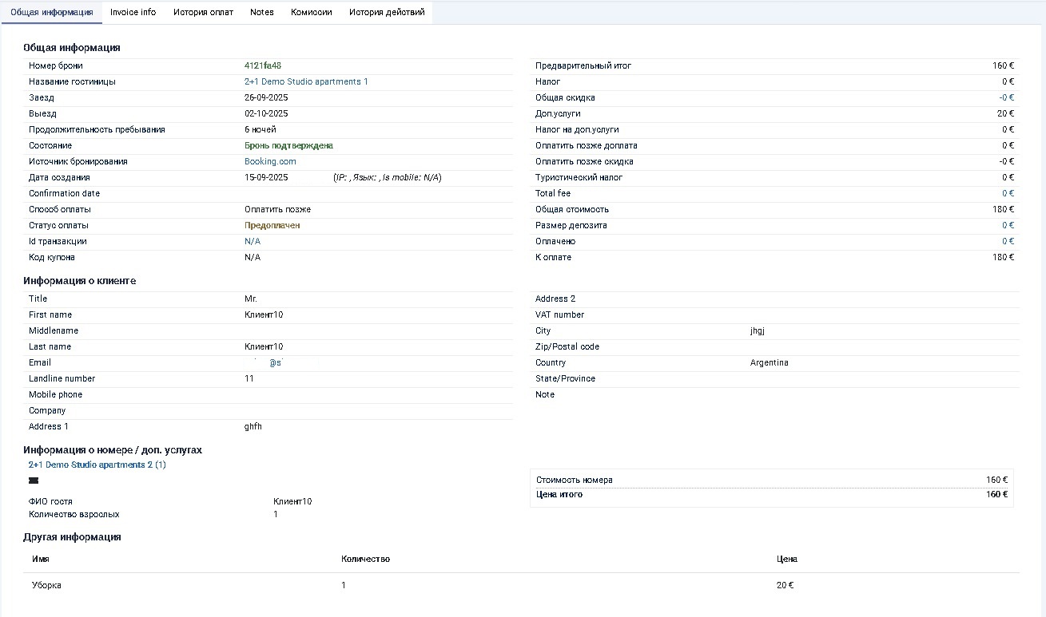
Task: Click the Размер депозита amount
Action: (1008, 226)
